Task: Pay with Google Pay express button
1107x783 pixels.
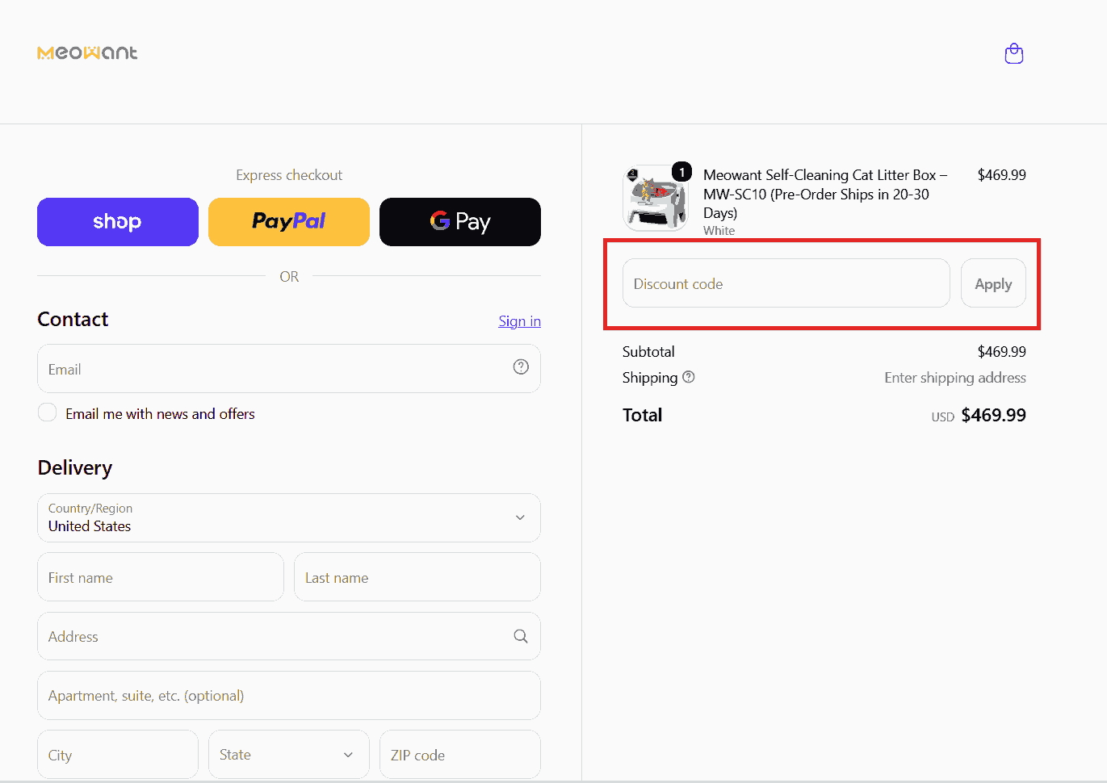Action: (x=460, y=222)
